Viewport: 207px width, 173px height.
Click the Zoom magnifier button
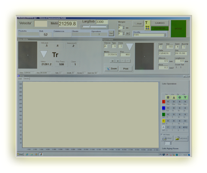tap(111, 69)
